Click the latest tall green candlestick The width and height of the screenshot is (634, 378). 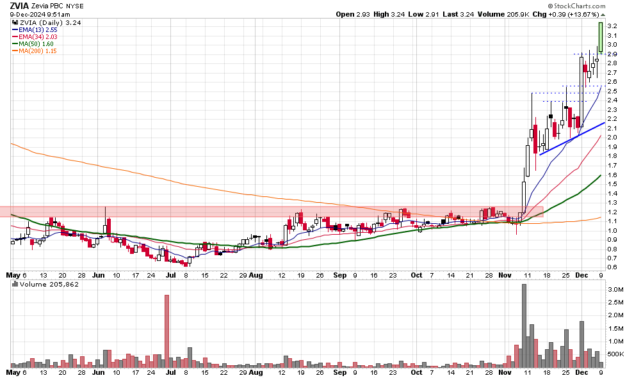(x=601, y=37)
